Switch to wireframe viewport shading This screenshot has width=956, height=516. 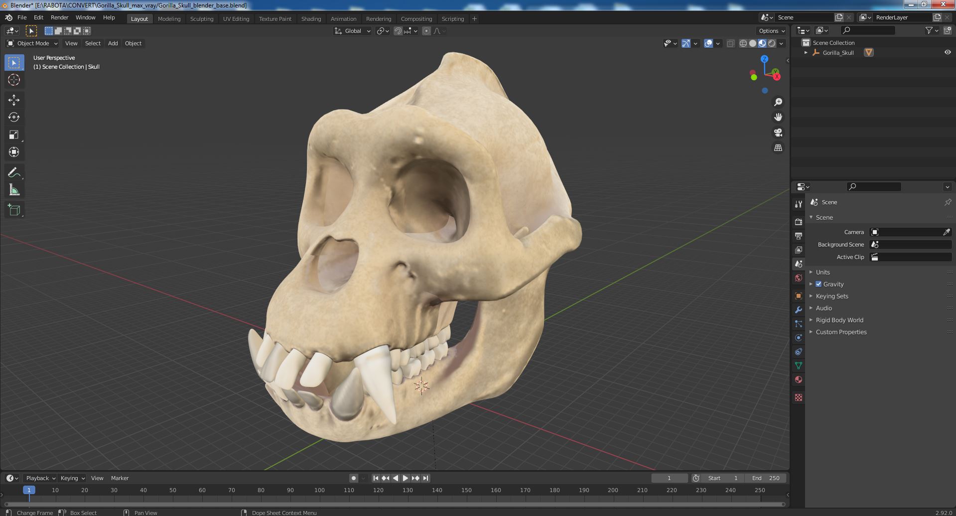(x=743, y=43)
